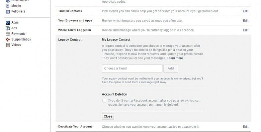This screenshot has width=261, height=132.
Task: Expand Your Browsers and Apps with Edit
Action: pyautogui.click(x=246, y=21)
